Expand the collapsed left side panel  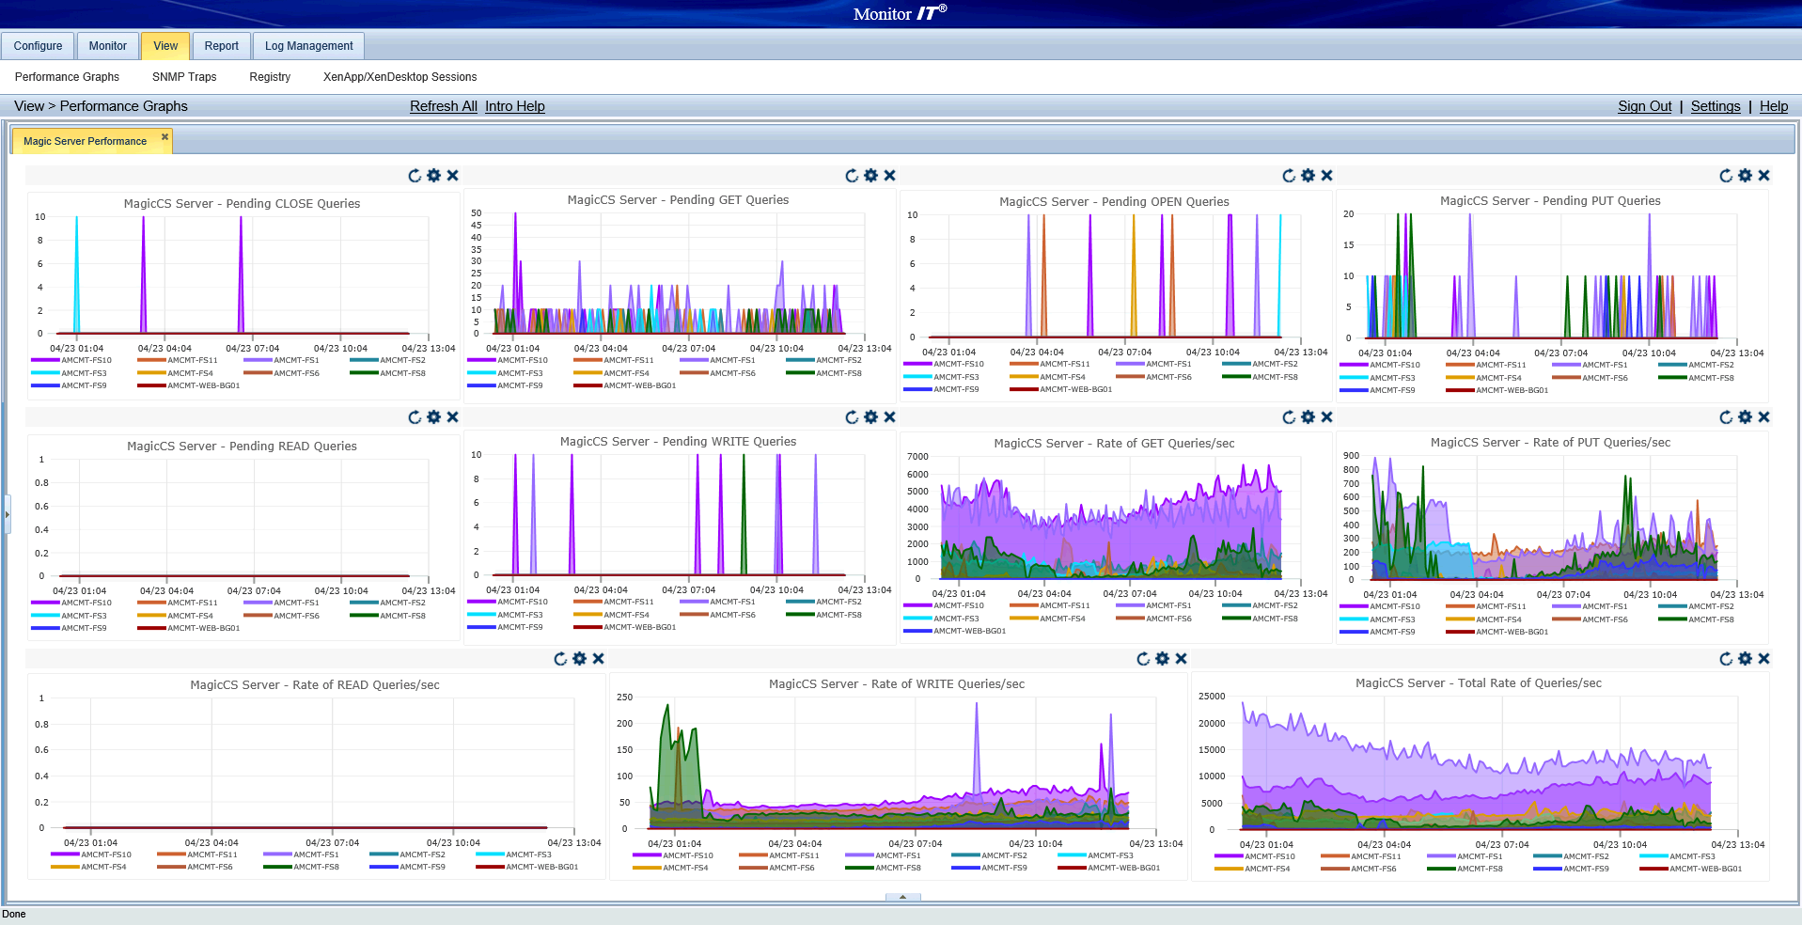point(7,514)
